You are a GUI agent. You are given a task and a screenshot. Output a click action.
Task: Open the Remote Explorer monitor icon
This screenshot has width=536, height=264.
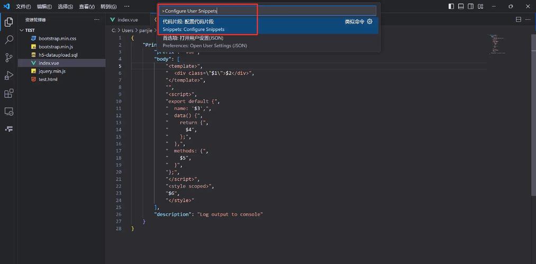point(9,111)
